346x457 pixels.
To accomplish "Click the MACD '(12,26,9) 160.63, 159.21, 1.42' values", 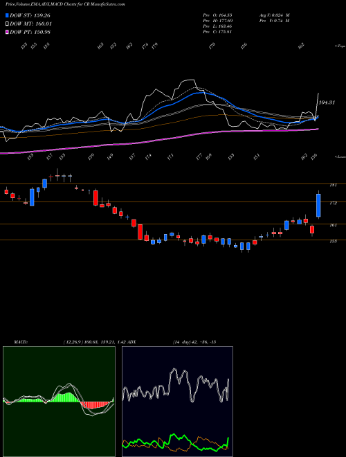I will point(94,342).
